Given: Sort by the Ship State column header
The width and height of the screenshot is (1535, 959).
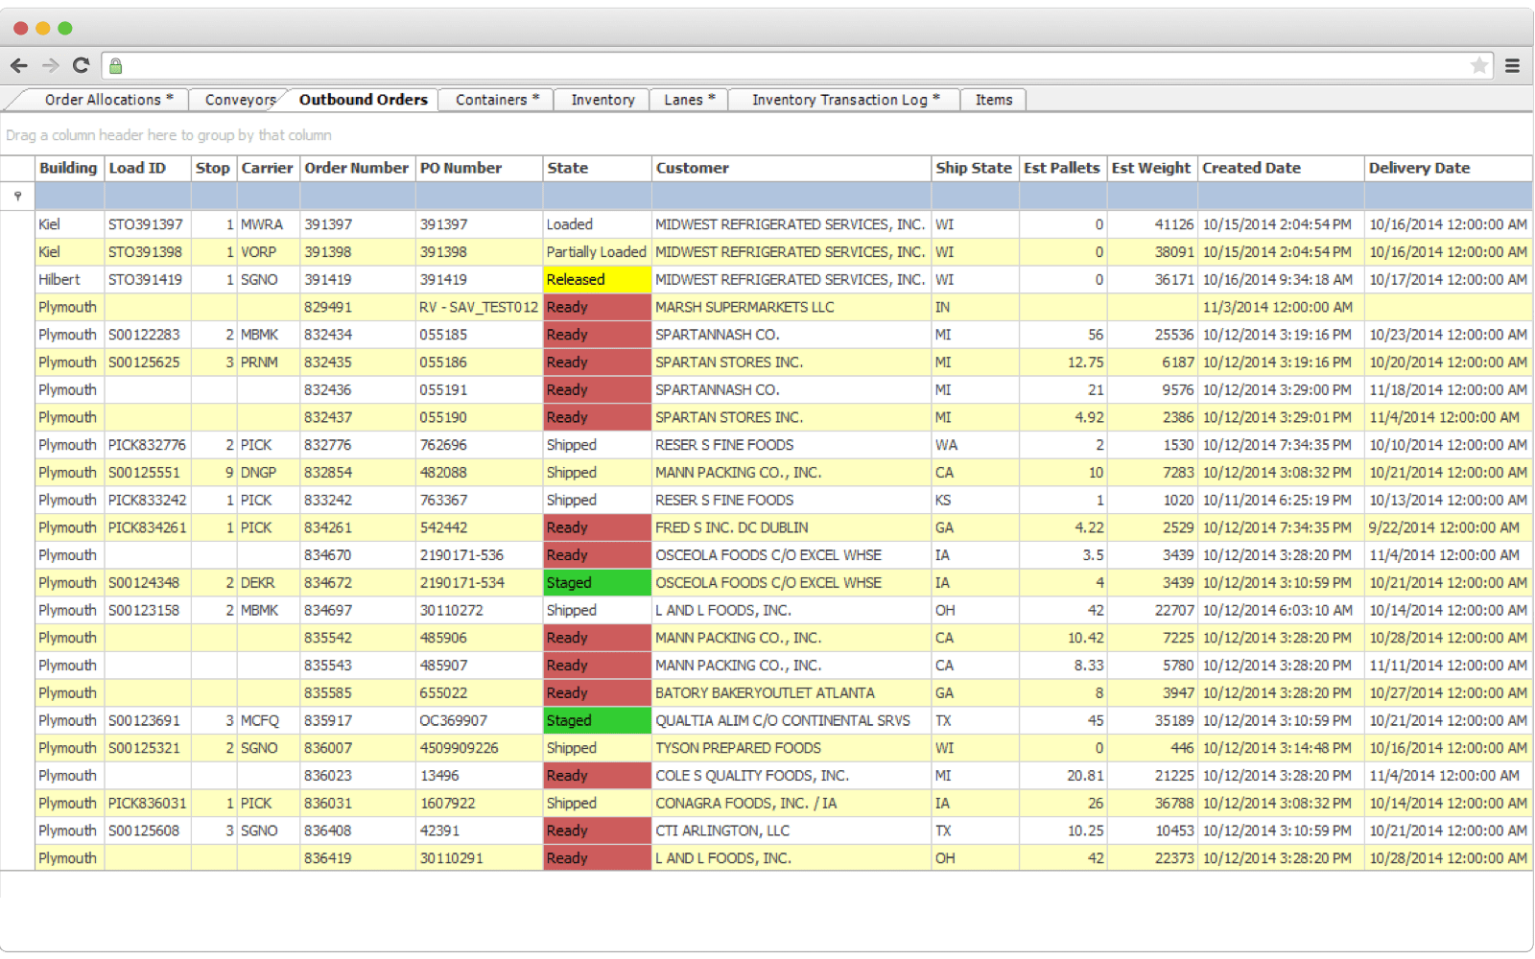Looking at the screenshot, I should [x=975, y=168].
